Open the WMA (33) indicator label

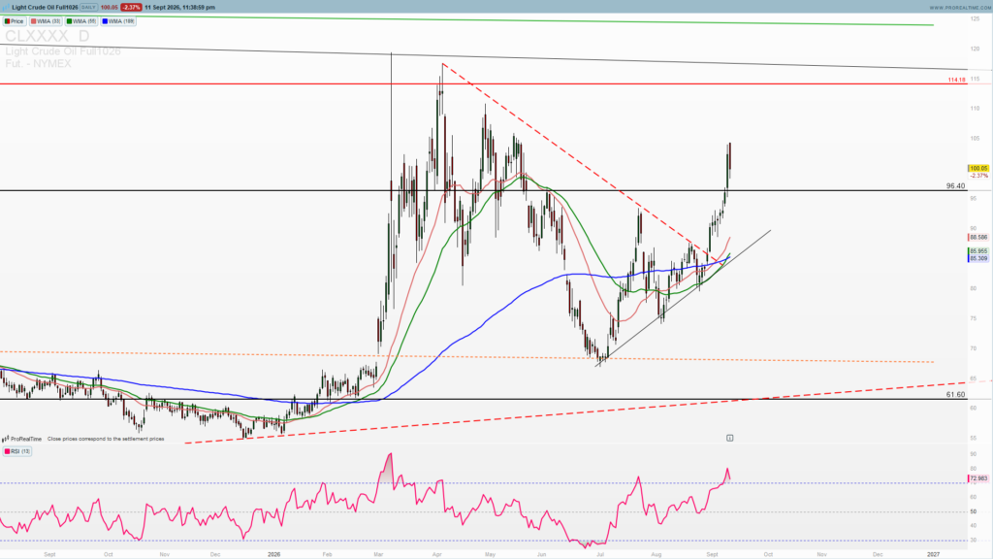pos(46,21)
